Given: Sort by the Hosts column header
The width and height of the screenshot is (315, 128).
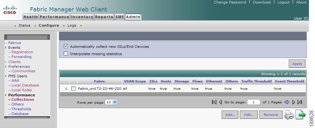Looking at the screenshot, I should click(x=166, y=81).
